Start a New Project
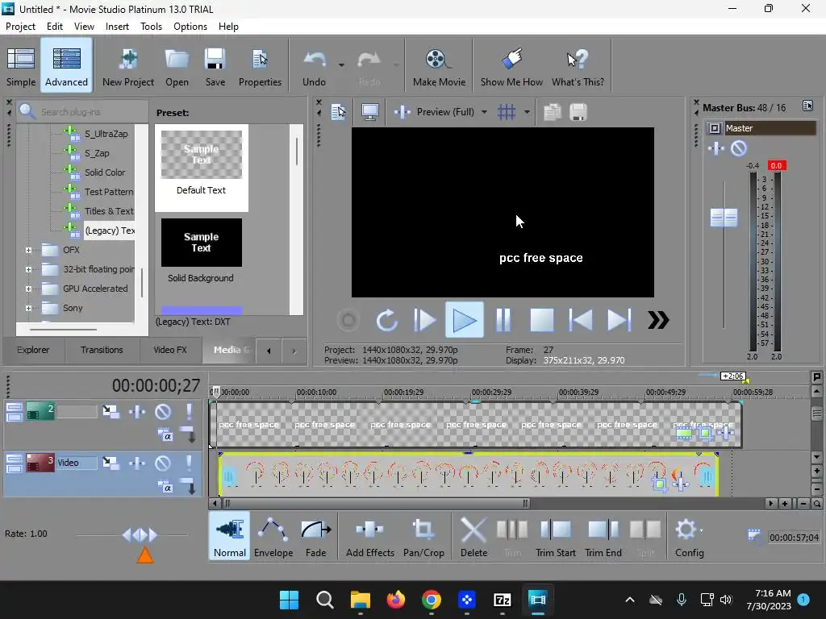Viewport: 826px width, 619px height. 128,66
